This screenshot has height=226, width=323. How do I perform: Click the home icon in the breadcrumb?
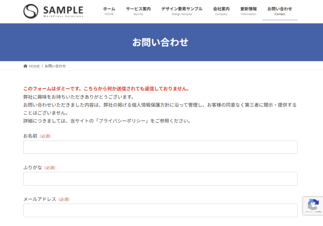(x=25, y=66)
